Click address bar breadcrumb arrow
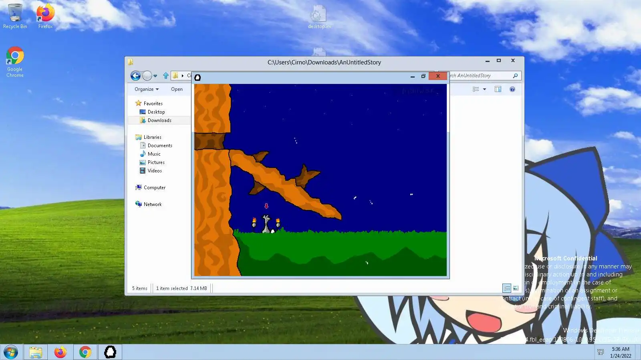Image resolution: width=641 pixels, height=360 pixels. [183, 76]
